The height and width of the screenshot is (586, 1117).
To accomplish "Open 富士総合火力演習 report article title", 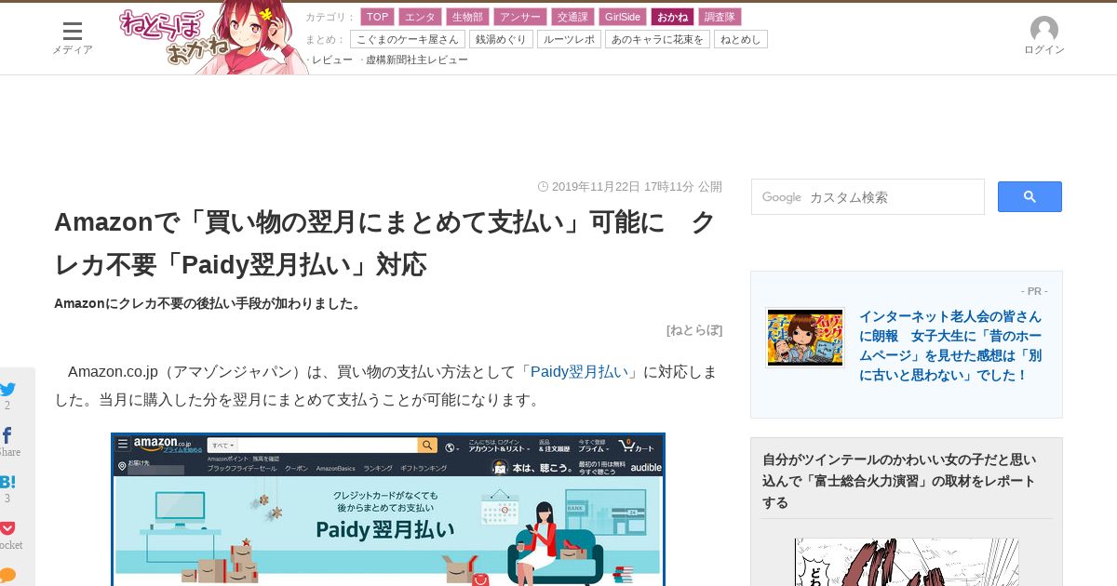I will (x=899, y=481).
